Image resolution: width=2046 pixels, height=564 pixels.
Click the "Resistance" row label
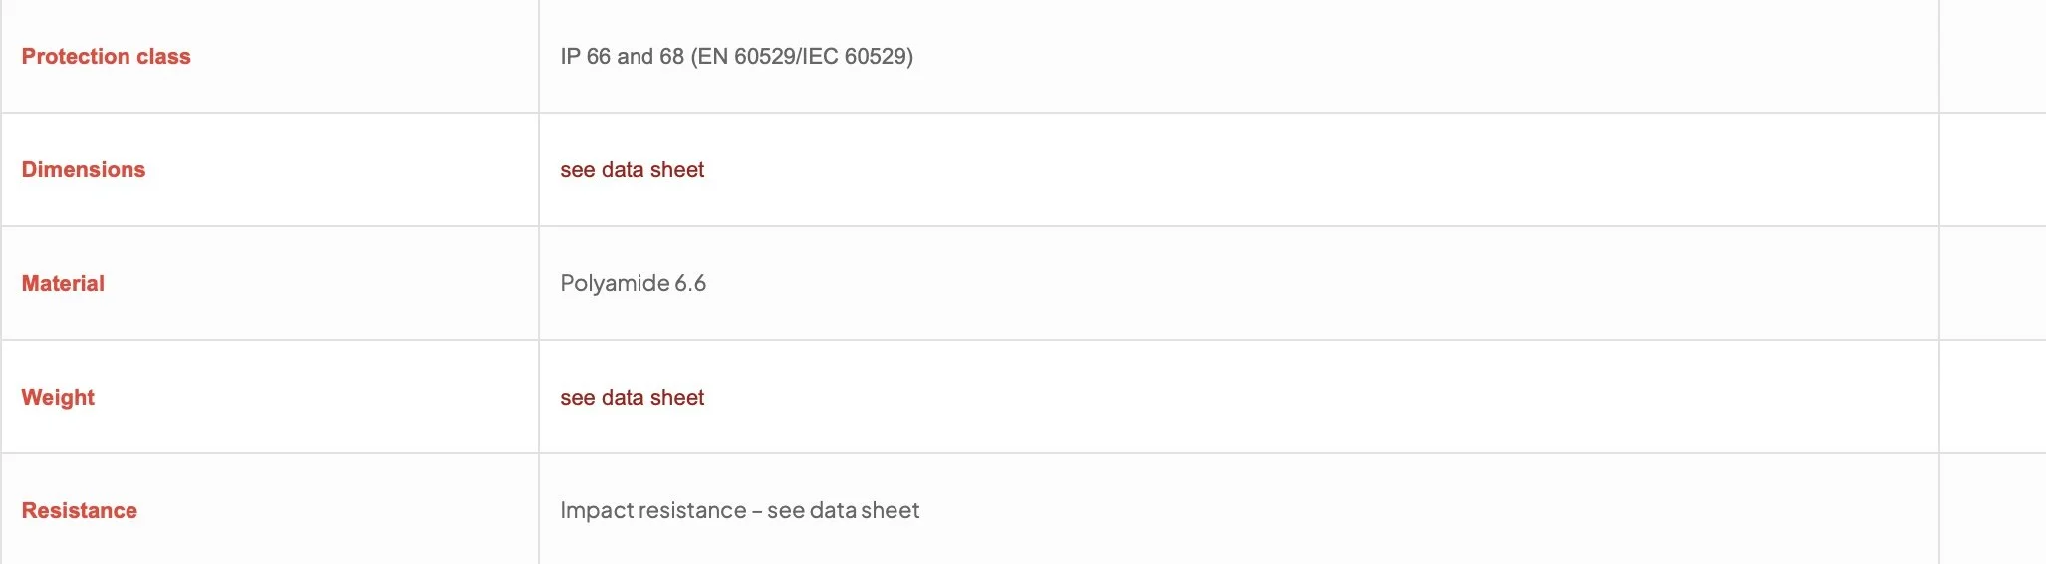(80, 511)
